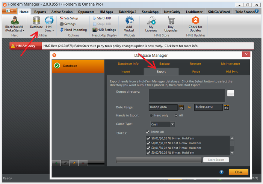Click Check for Updates icon
This screenshot has height=184, width=263.
tap(195, 20)
